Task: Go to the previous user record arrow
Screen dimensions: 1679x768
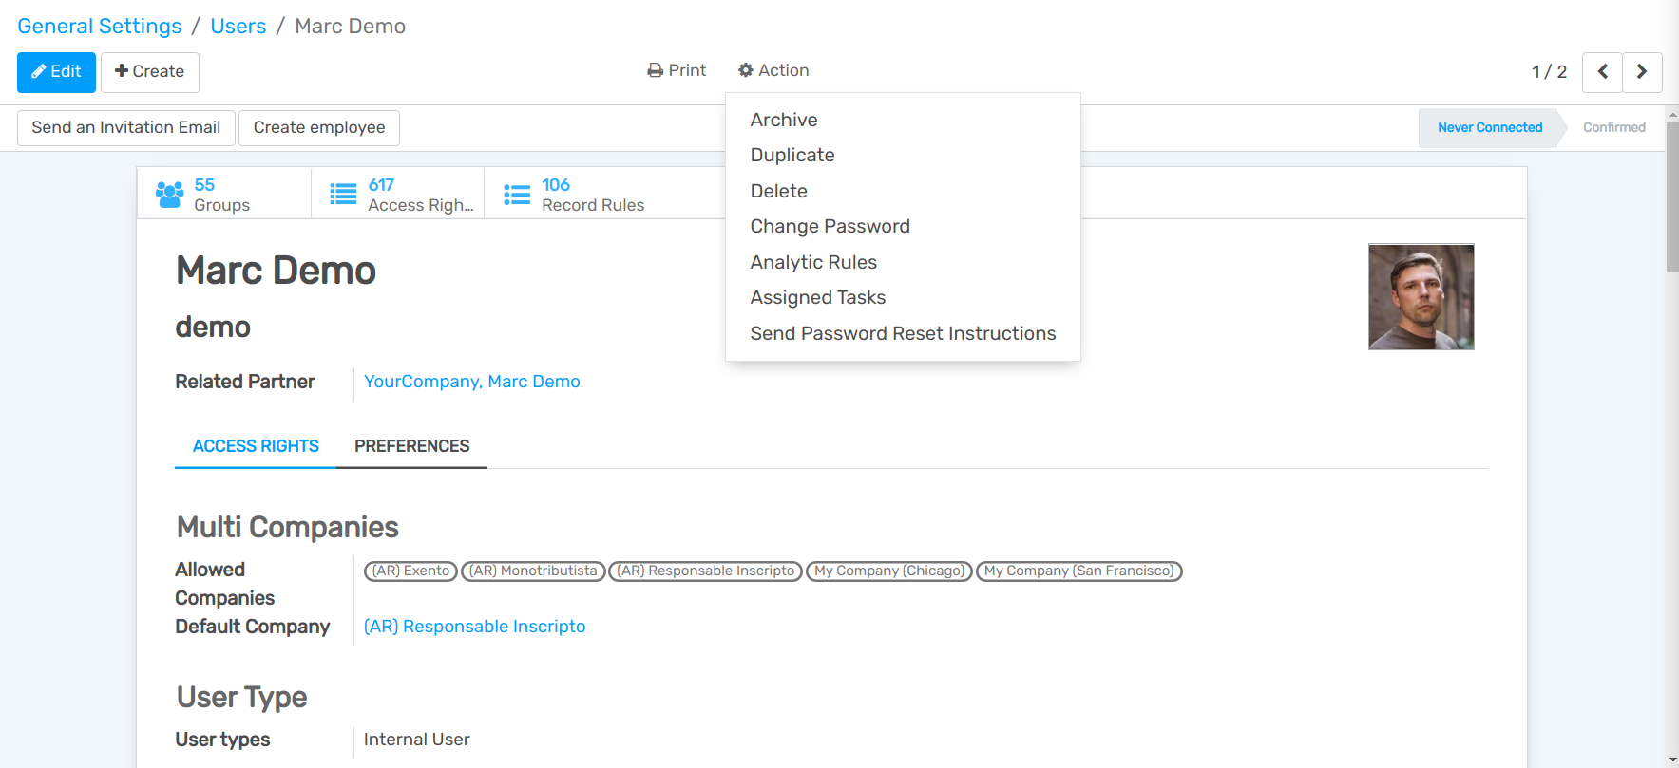Action: [x=1602, y=72]
